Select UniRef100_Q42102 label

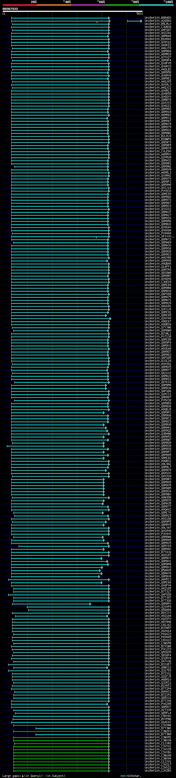[x=158, y=373]
